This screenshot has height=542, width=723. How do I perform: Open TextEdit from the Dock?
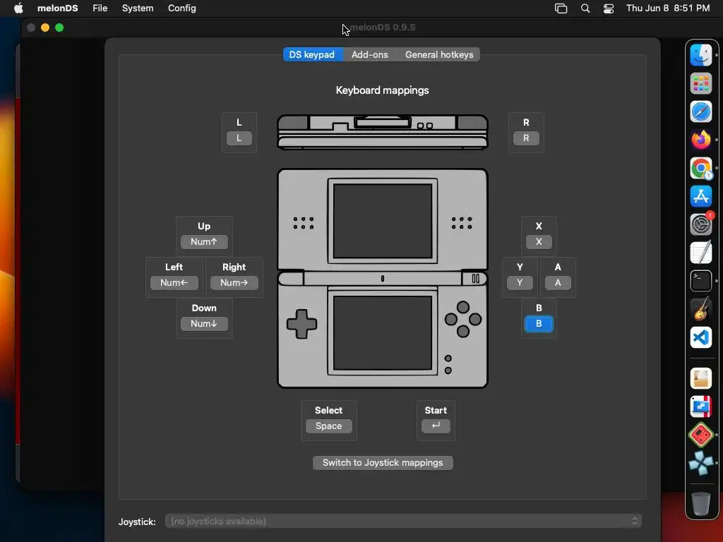(x=701, y=253)
